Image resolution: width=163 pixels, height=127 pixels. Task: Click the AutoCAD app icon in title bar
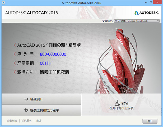tap(3, 3)
